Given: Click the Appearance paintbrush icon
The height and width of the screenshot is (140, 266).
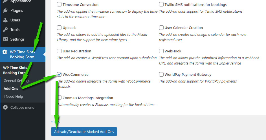Looking at the screenshot, I should [x=5, y=1].
